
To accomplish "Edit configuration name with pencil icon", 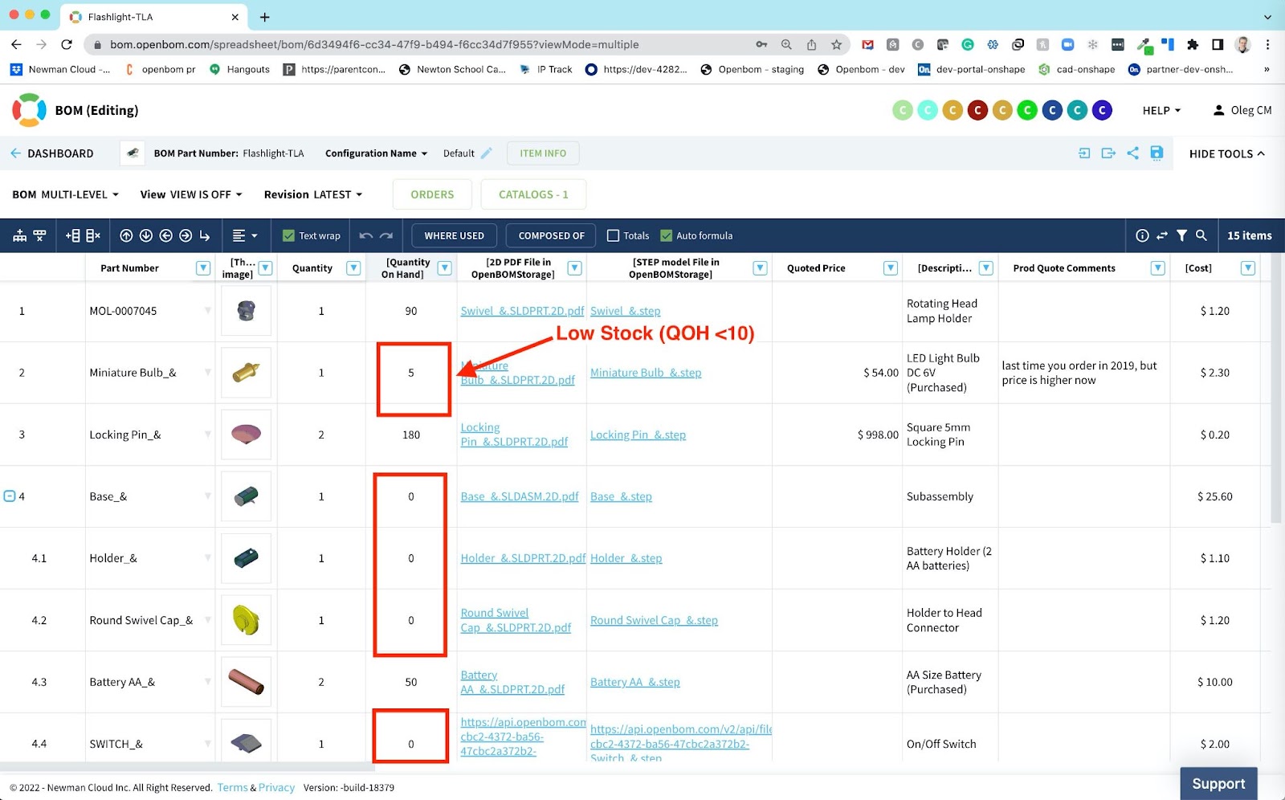I will tap(487, 153).
